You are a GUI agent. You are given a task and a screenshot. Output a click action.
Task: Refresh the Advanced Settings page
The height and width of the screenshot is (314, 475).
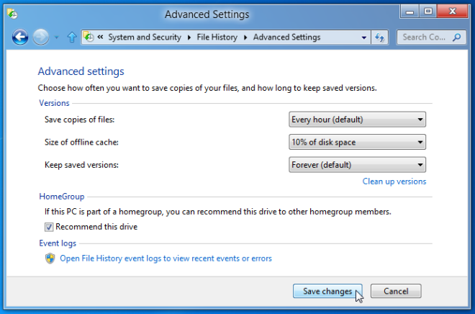coord(379,37)
